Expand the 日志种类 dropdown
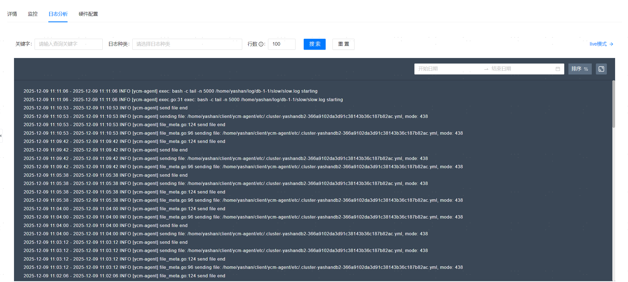 pos(187,44)
